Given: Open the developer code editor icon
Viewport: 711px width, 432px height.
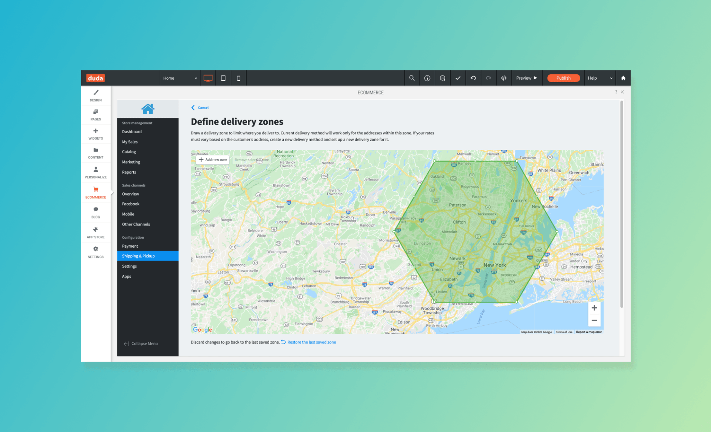Looking at the screenshot, I should [504, 78].
